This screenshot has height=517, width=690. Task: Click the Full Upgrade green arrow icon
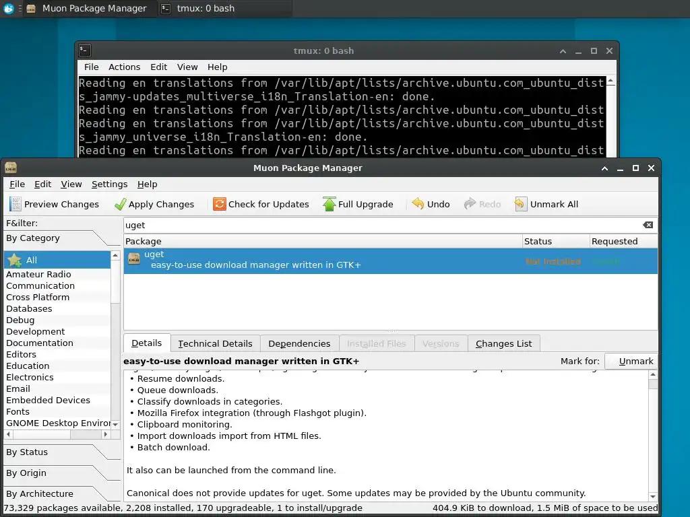click(329, 204)
